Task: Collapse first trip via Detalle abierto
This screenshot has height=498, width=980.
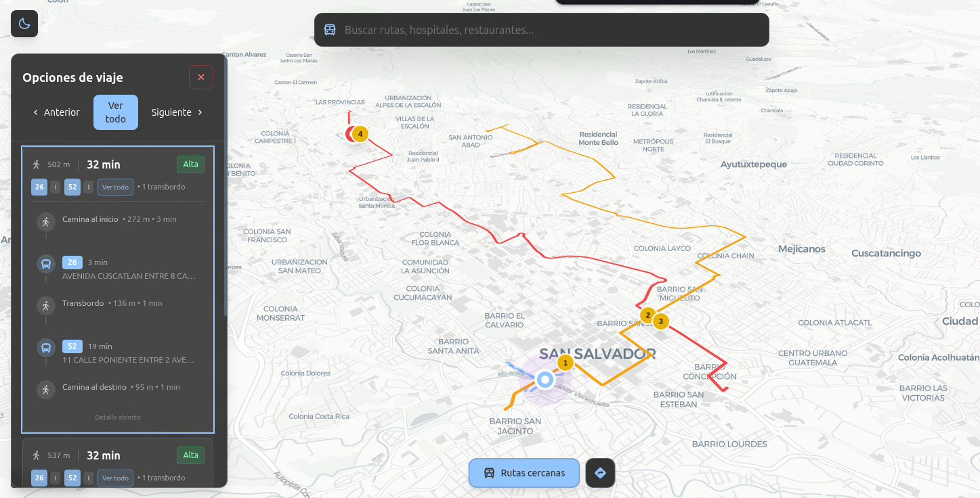Action: coord(118,417)
